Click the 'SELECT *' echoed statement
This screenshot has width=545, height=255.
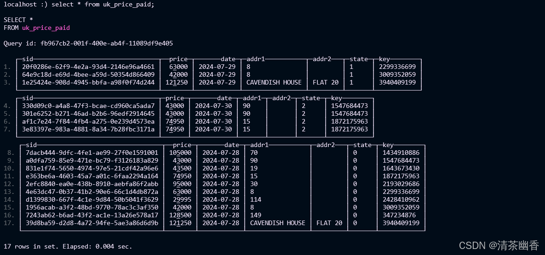tap(18, 20)
